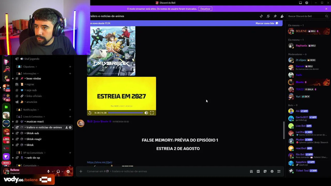Open the GIF picker
331x186 pixels.
258,171
